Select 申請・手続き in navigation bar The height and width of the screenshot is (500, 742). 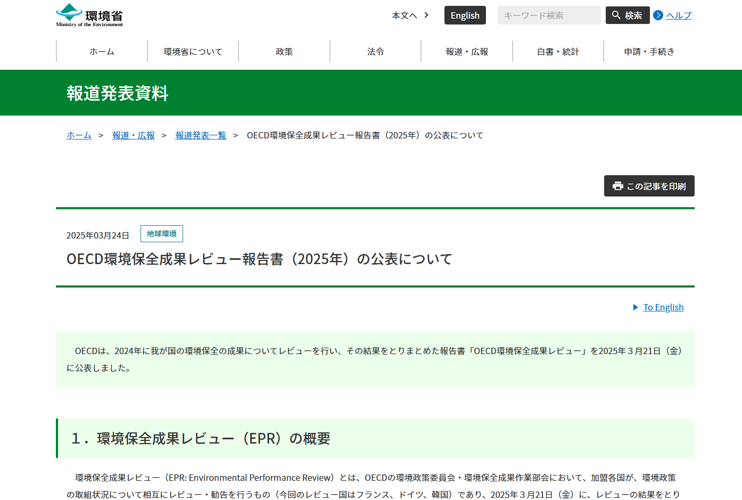(x=649, y=52)
